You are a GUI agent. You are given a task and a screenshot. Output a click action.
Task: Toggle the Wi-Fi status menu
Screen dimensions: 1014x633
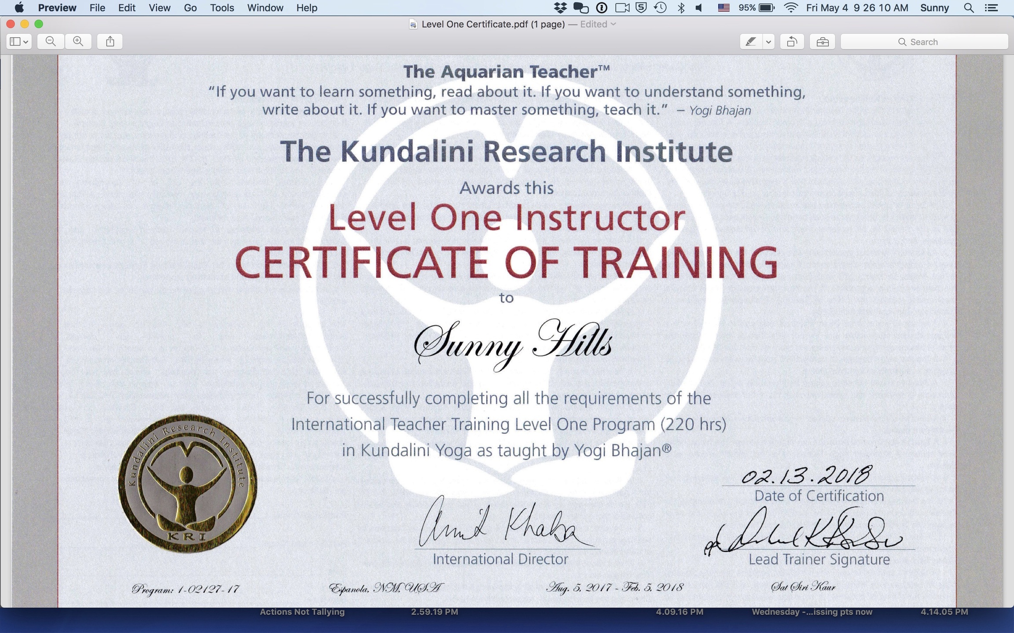[x=790, y=7]
